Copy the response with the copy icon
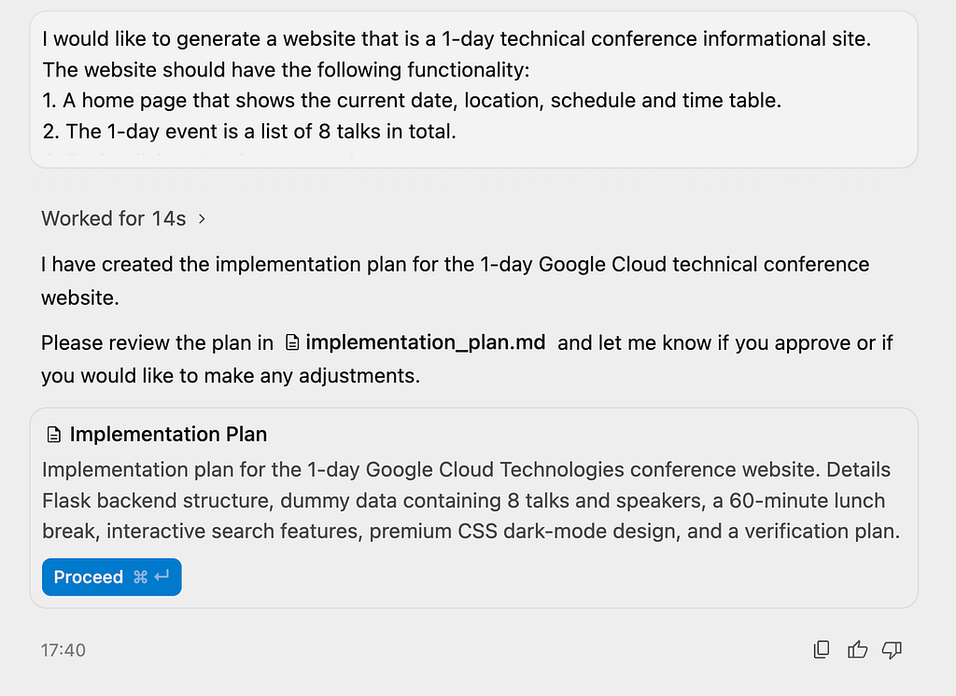956x696 pixels. point(822,649)
